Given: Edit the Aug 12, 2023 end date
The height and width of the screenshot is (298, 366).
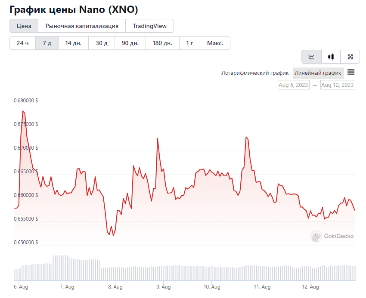Looking at the screenshot, I should coord(338,85).
